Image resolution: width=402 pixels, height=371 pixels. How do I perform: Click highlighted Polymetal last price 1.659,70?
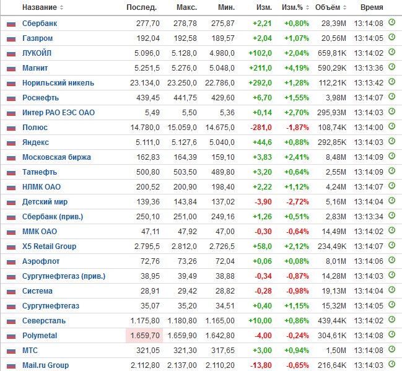[144, 335]
